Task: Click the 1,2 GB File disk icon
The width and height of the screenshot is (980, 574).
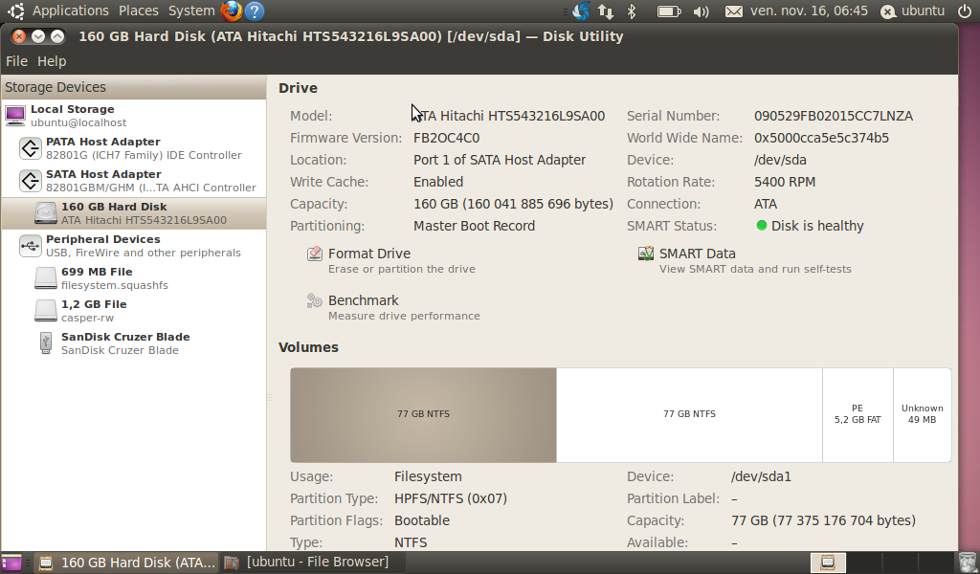Action: click(x=45, y=310)
